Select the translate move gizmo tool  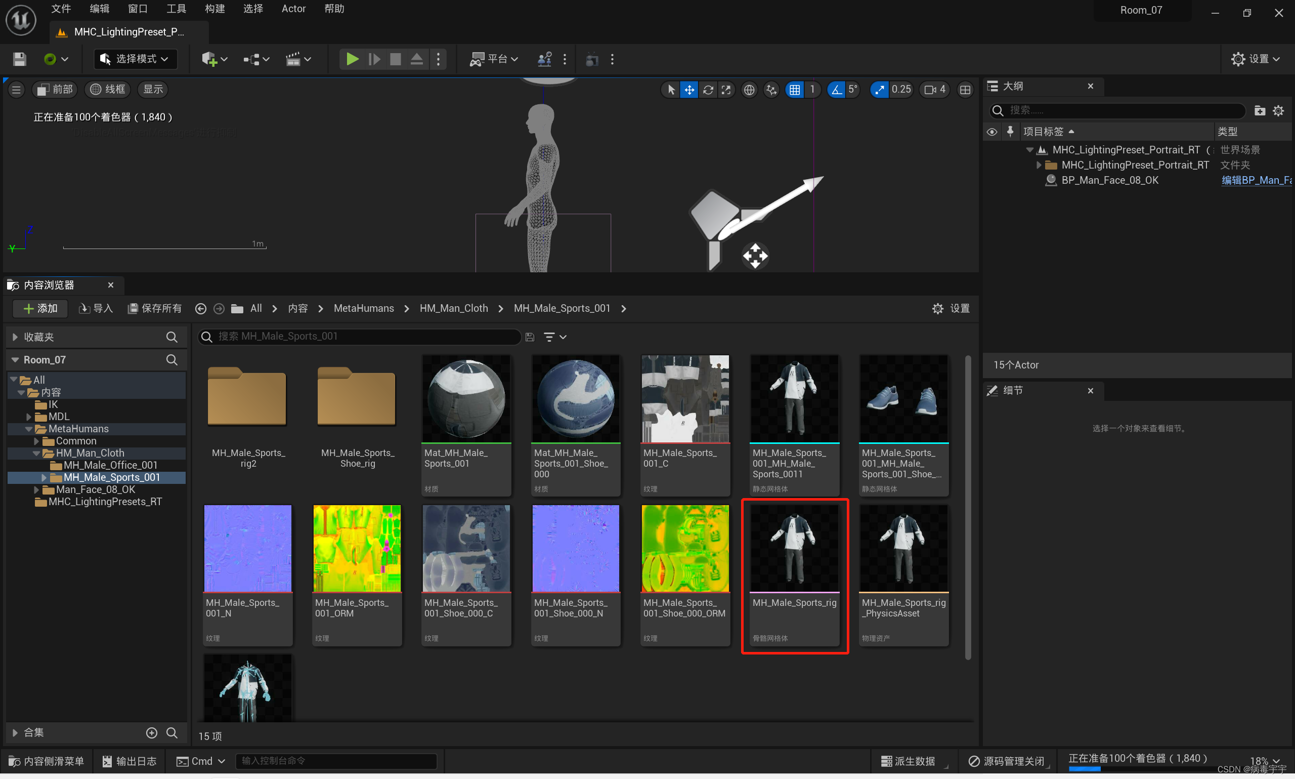coord(688,90)
